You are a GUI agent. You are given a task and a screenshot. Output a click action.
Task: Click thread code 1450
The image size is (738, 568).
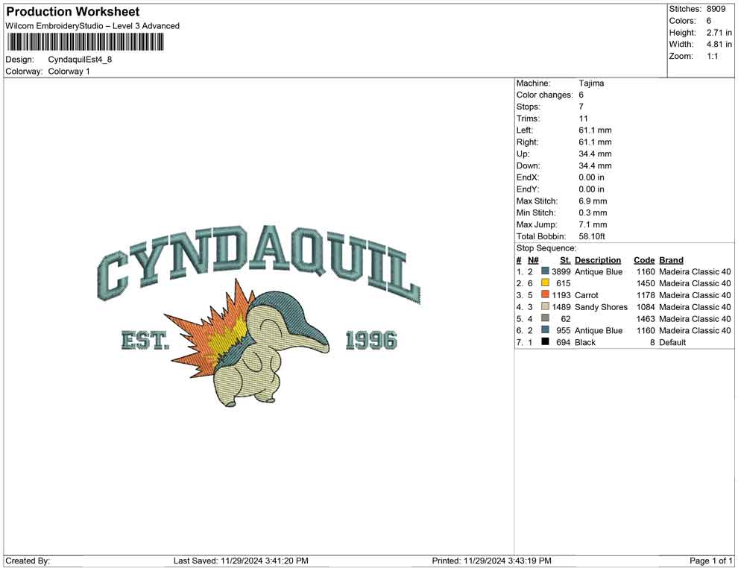[x=646, y=283]
